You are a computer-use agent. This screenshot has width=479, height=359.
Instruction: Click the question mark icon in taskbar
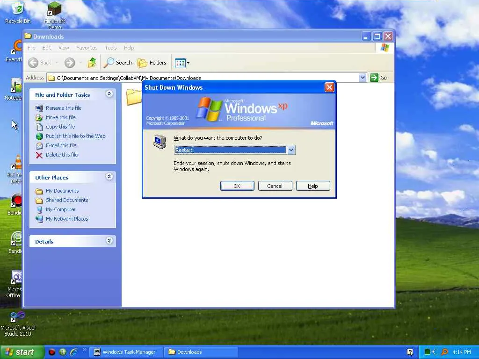410,352
